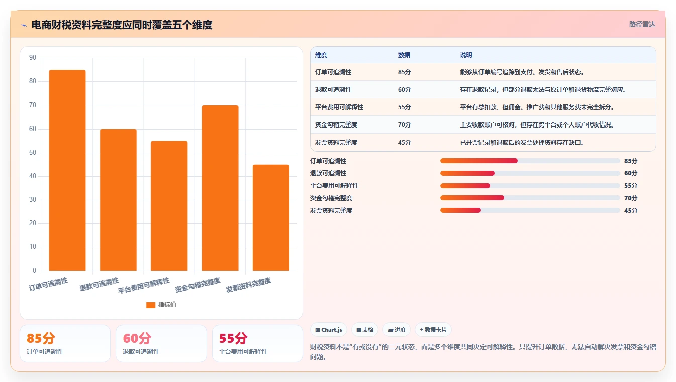Open the 55分 平台费用可解释性 data card
The width and height of the screenshot is (676, 382).
point(257,343)
